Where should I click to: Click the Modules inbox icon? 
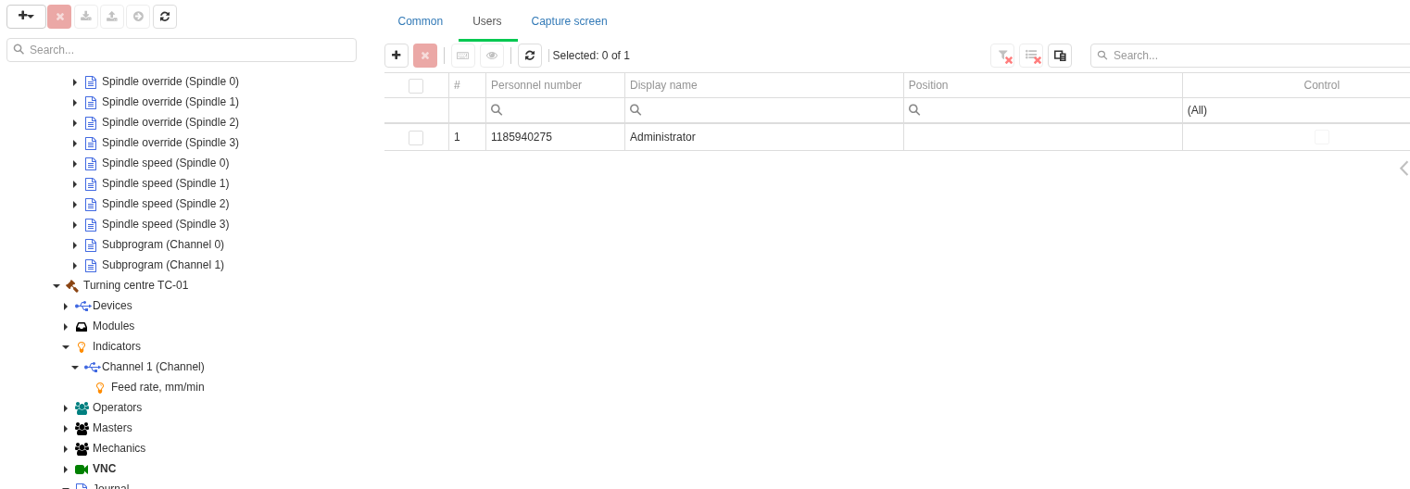(82, 327)
